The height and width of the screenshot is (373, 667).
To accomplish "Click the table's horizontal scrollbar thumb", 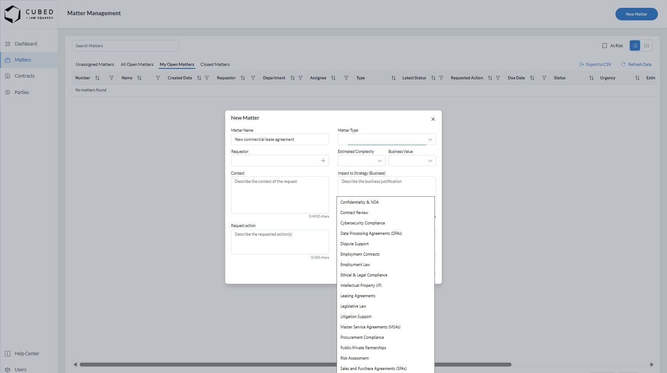I will [x=295, y=365].
